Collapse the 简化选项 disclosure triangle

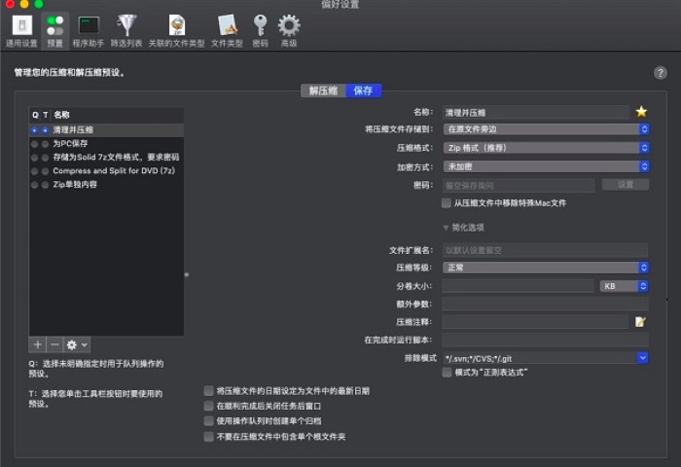tap(446, 228)
